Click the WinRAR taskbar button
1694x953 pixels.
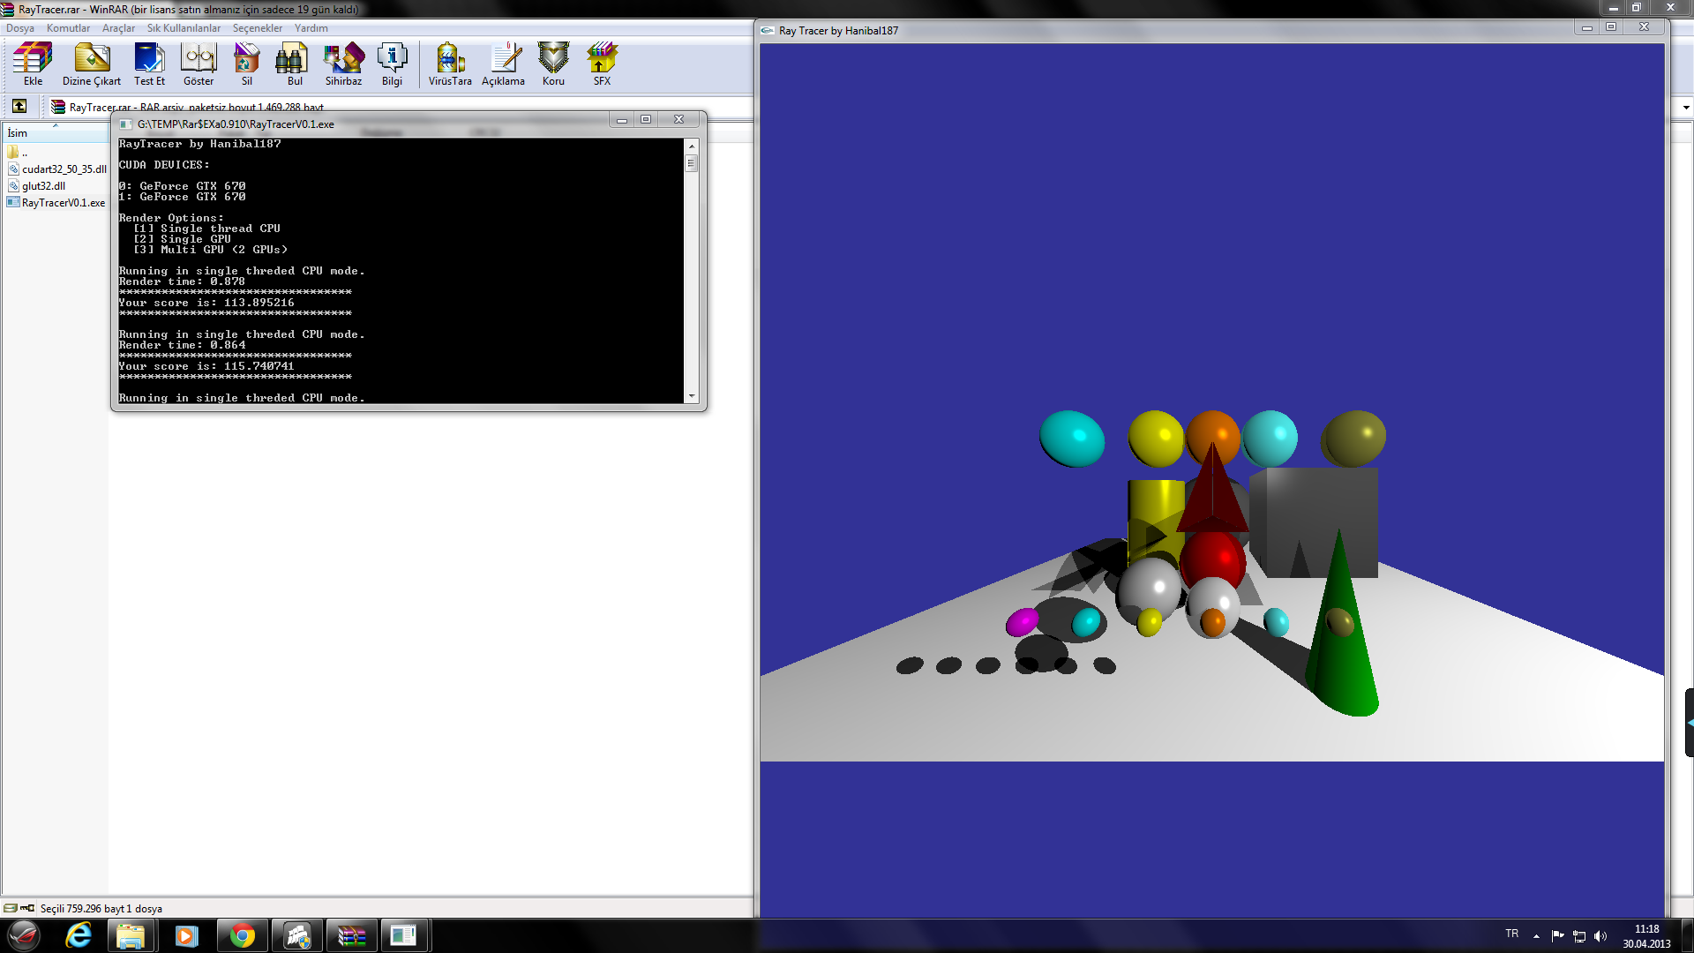351,935
